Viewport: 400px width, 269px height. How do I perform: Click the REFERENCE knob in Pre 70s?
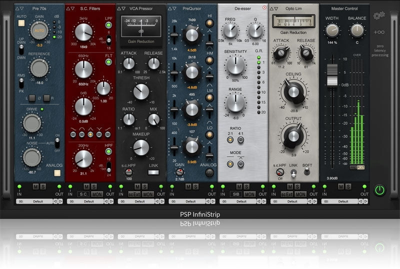click(39, 67)
